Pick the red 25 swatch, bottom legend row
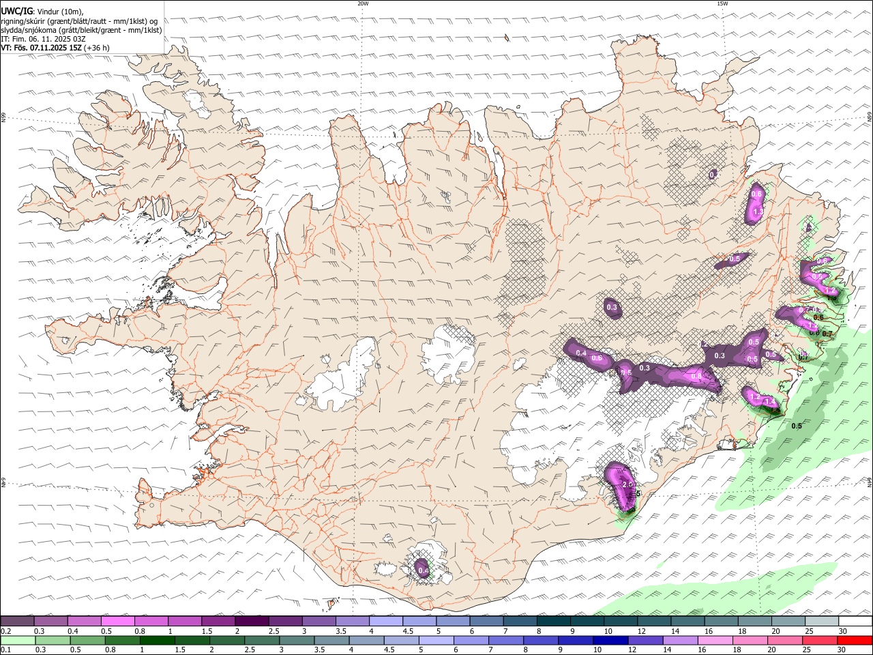 click(820, 641)
